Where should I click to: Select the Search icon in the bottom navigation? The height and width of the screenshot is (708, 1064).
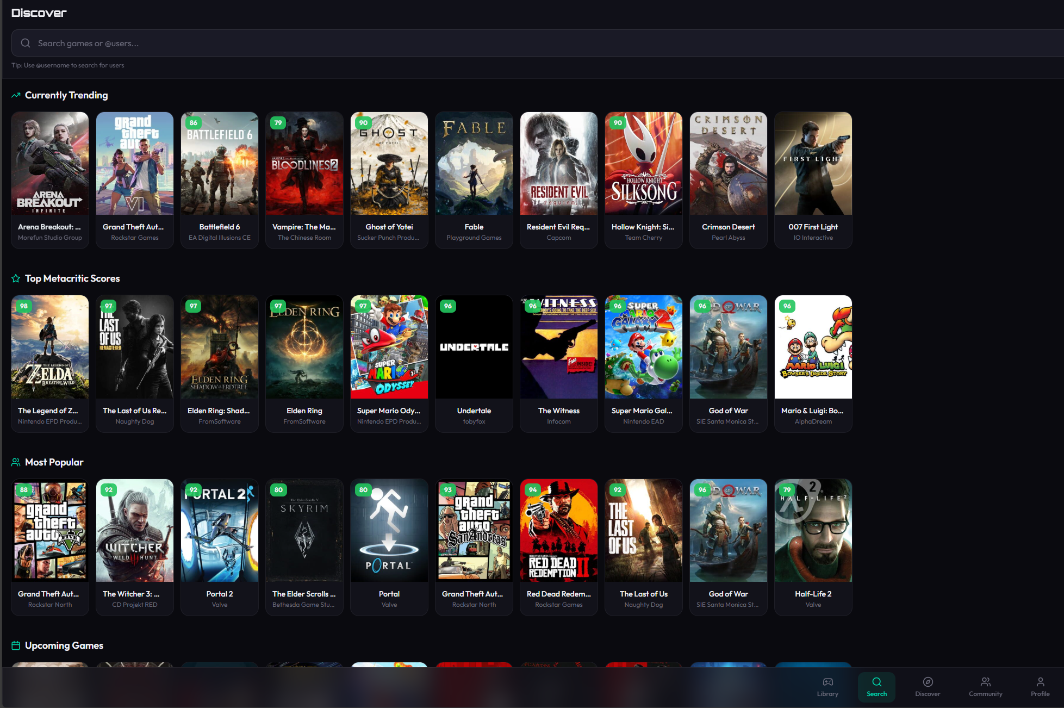pyautogui.click(x=876, y=681)
